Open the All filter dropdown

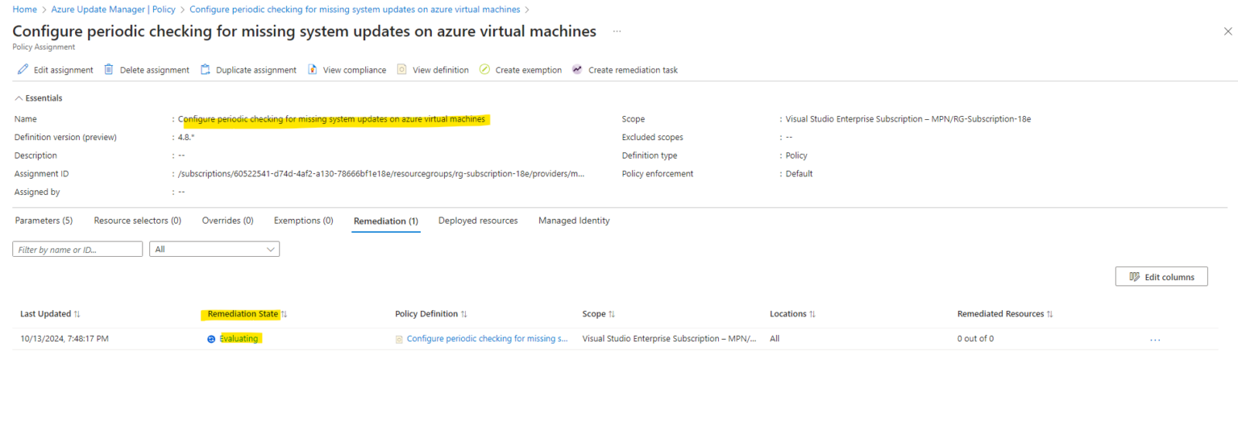click(214, 250)
